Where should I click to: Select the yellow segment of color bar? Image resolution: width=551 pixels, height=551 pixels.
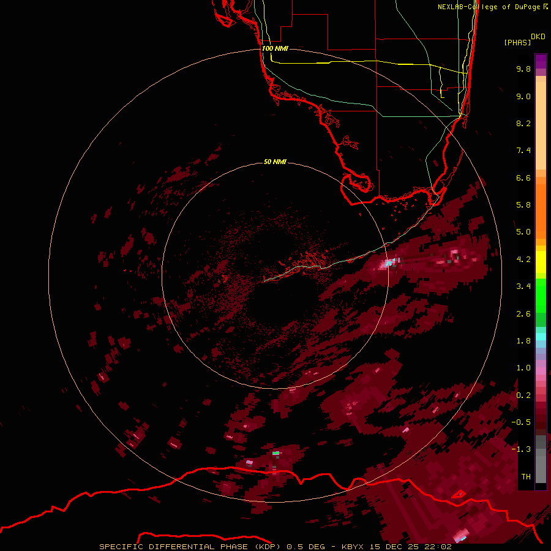point(541,262)
